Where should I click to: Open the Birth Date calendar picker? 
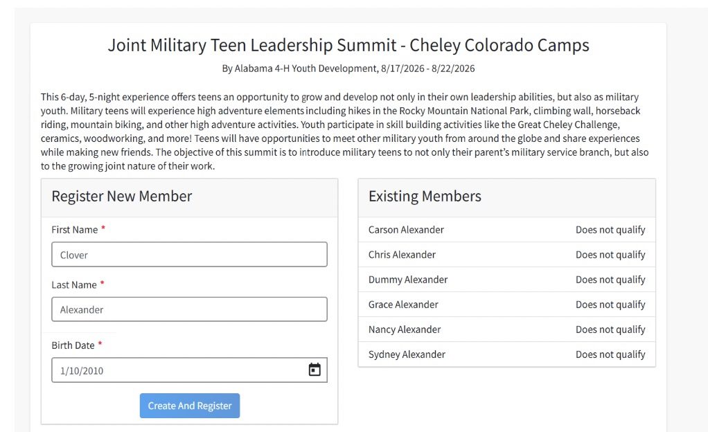tap(315, 370)
